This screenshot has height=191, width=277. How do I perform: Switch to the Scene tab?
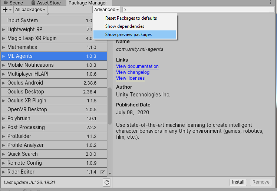13,3
